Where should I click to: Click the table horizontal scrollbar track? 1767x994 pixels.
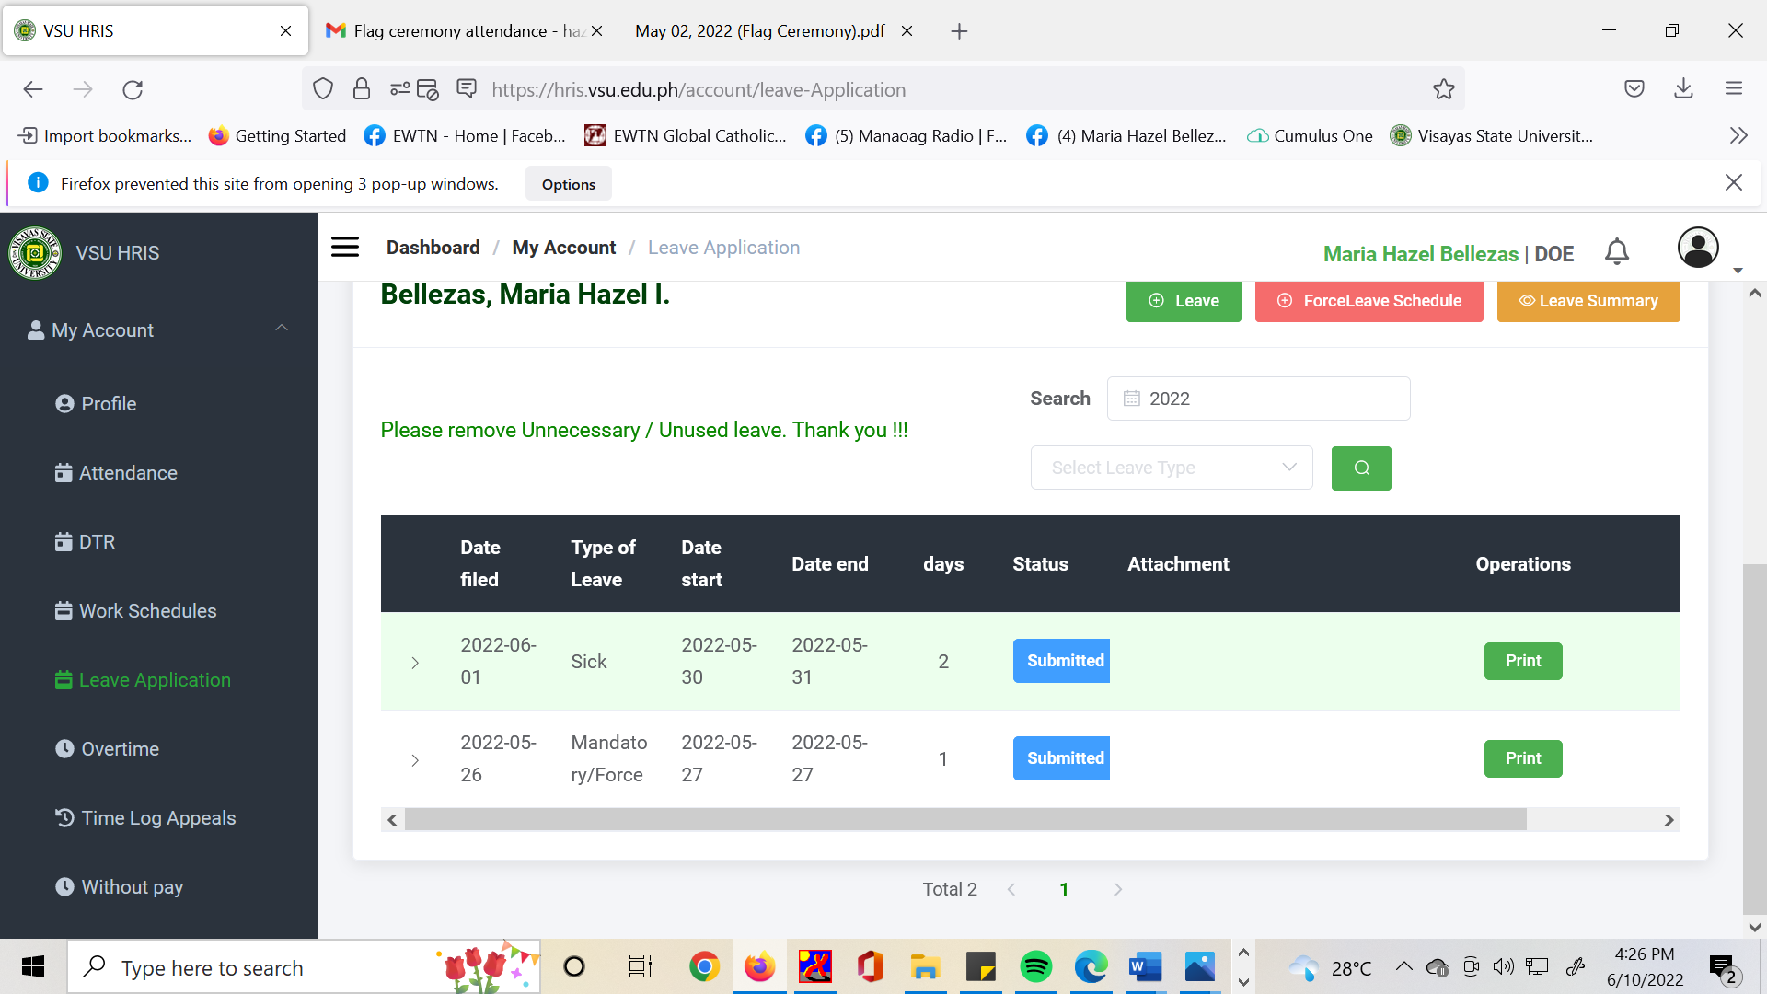click(x=1597, y=820)
